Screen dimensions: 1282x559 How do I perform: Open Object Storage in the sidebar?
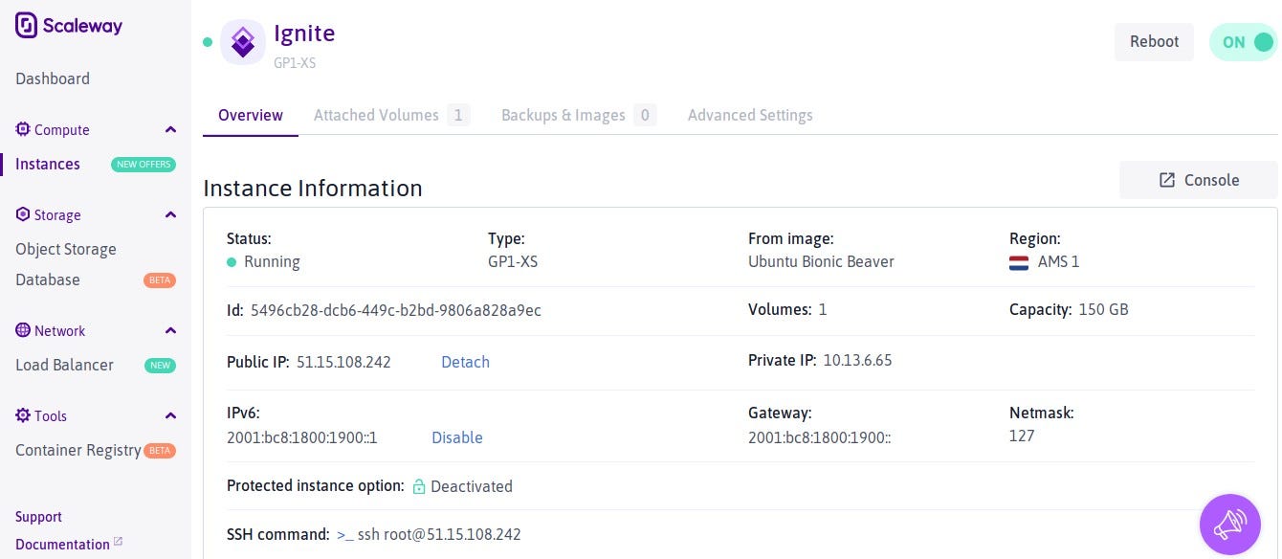click(x=66, y=249)
